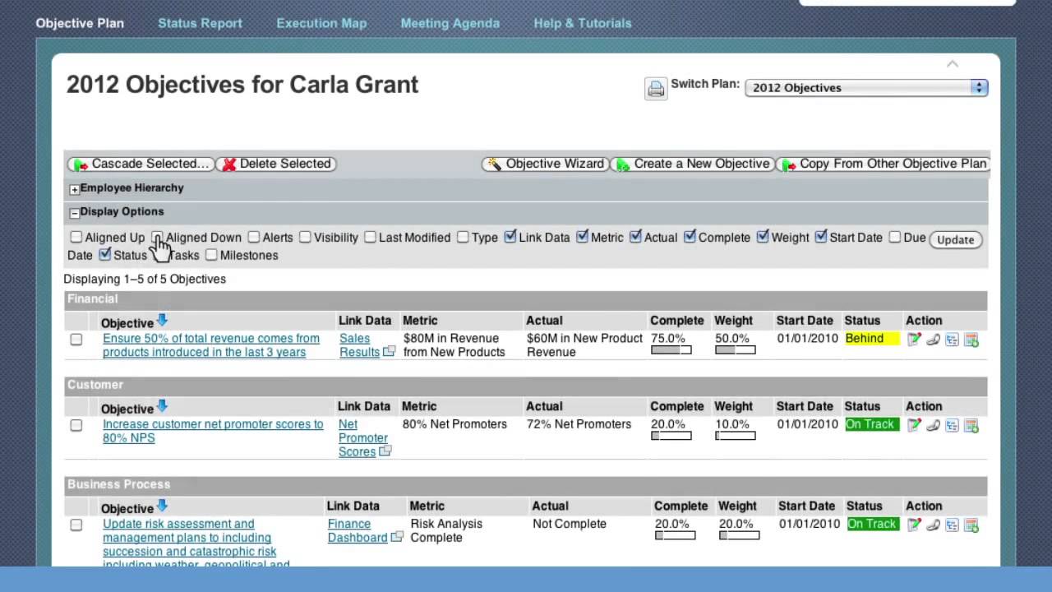
Task: Click the yellow Behind status badge
Action: click(872, 339)
